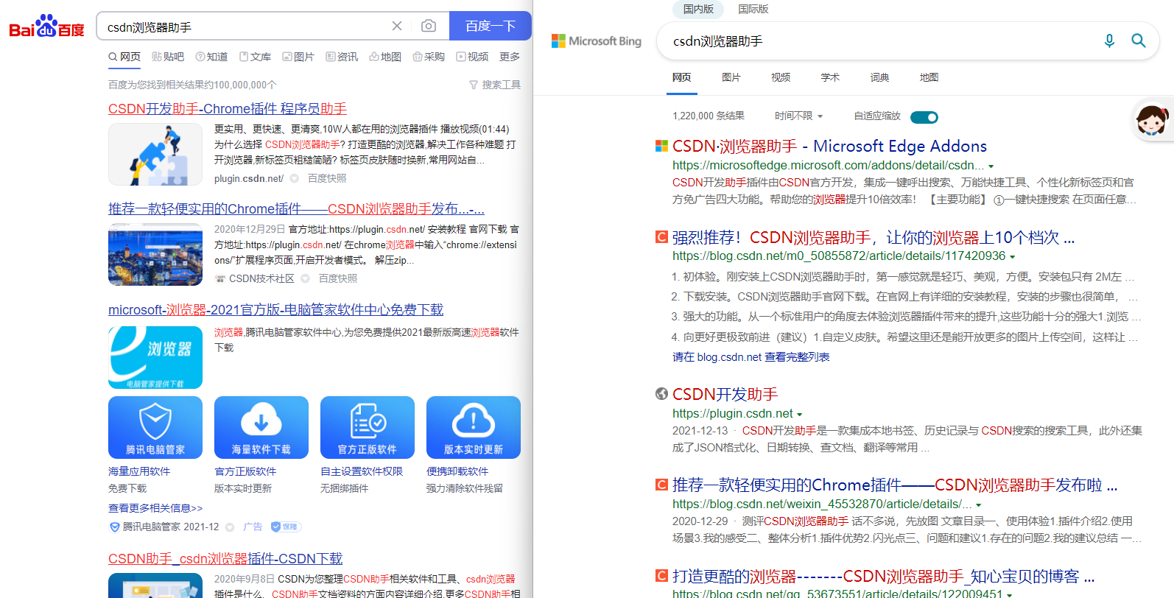
Task: Click the Baidu logo
Action: [46, 27]
